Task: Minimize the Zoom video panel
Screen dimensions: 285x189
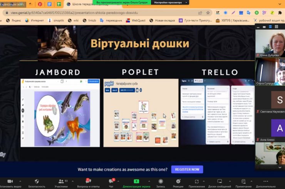Action: 258,27
